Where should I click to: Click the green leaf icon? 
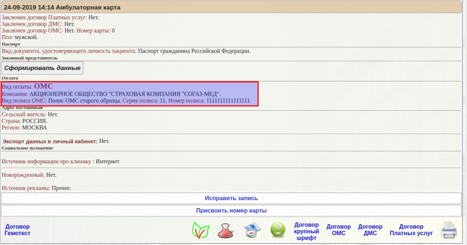(x=200, y=230)
